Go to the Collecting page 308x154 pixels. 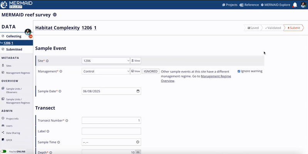pyautogui.click(x=14, y=36)
